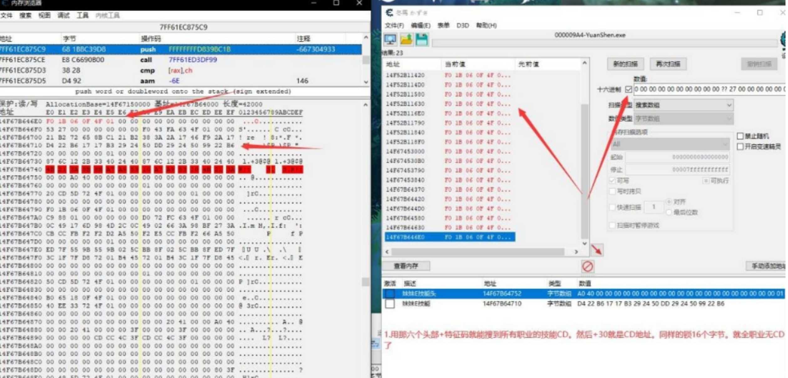Open 文件(F) menu in Cheat Engine window
Viewport: 788px width, 378px height.
tap(394, 25)
